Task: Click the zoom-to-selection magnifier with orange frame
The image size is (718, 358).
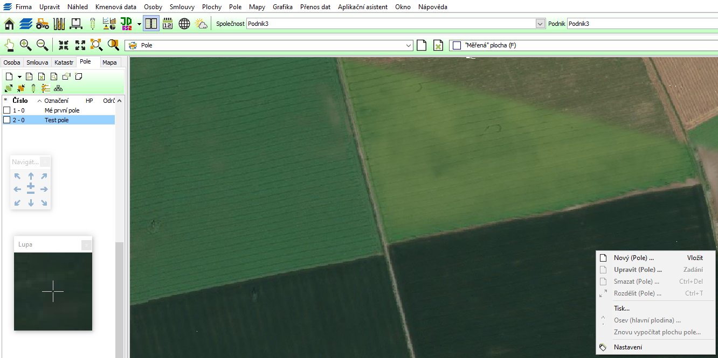Action: pyautogui.click(x=96, y=45)
